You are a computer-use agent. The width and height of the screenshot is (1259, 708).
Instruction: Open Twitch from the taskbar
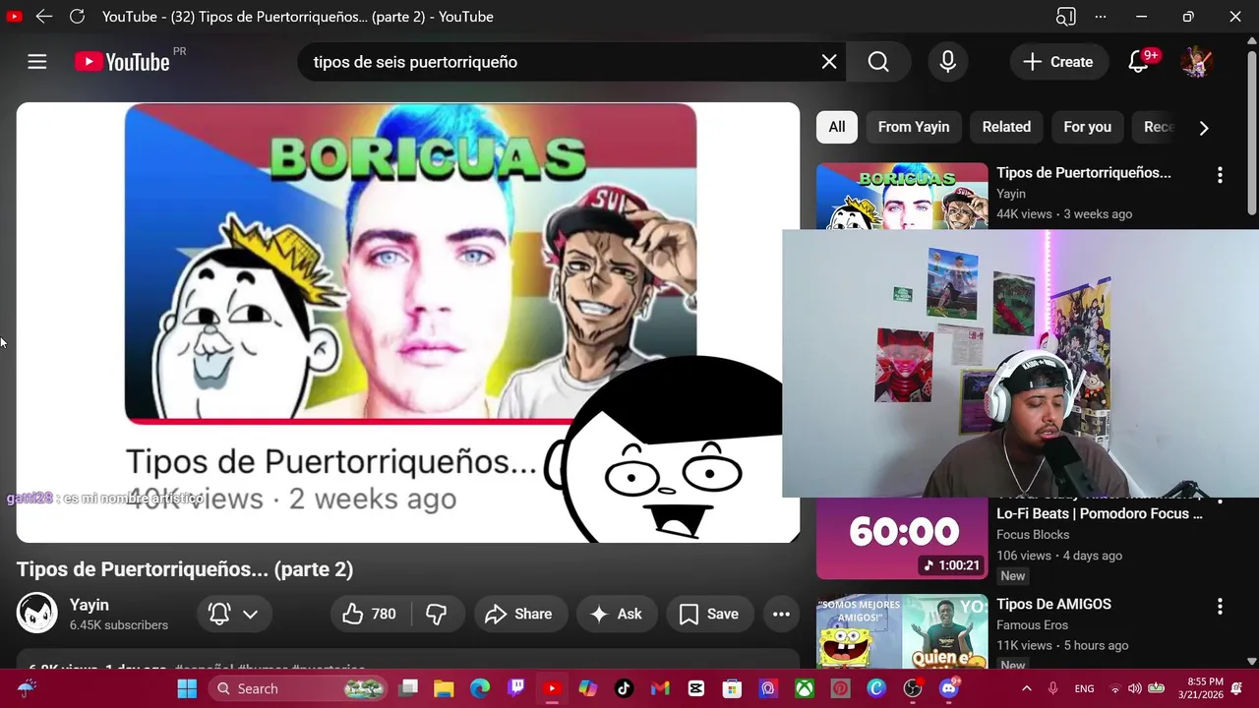(x=516, y=688)
